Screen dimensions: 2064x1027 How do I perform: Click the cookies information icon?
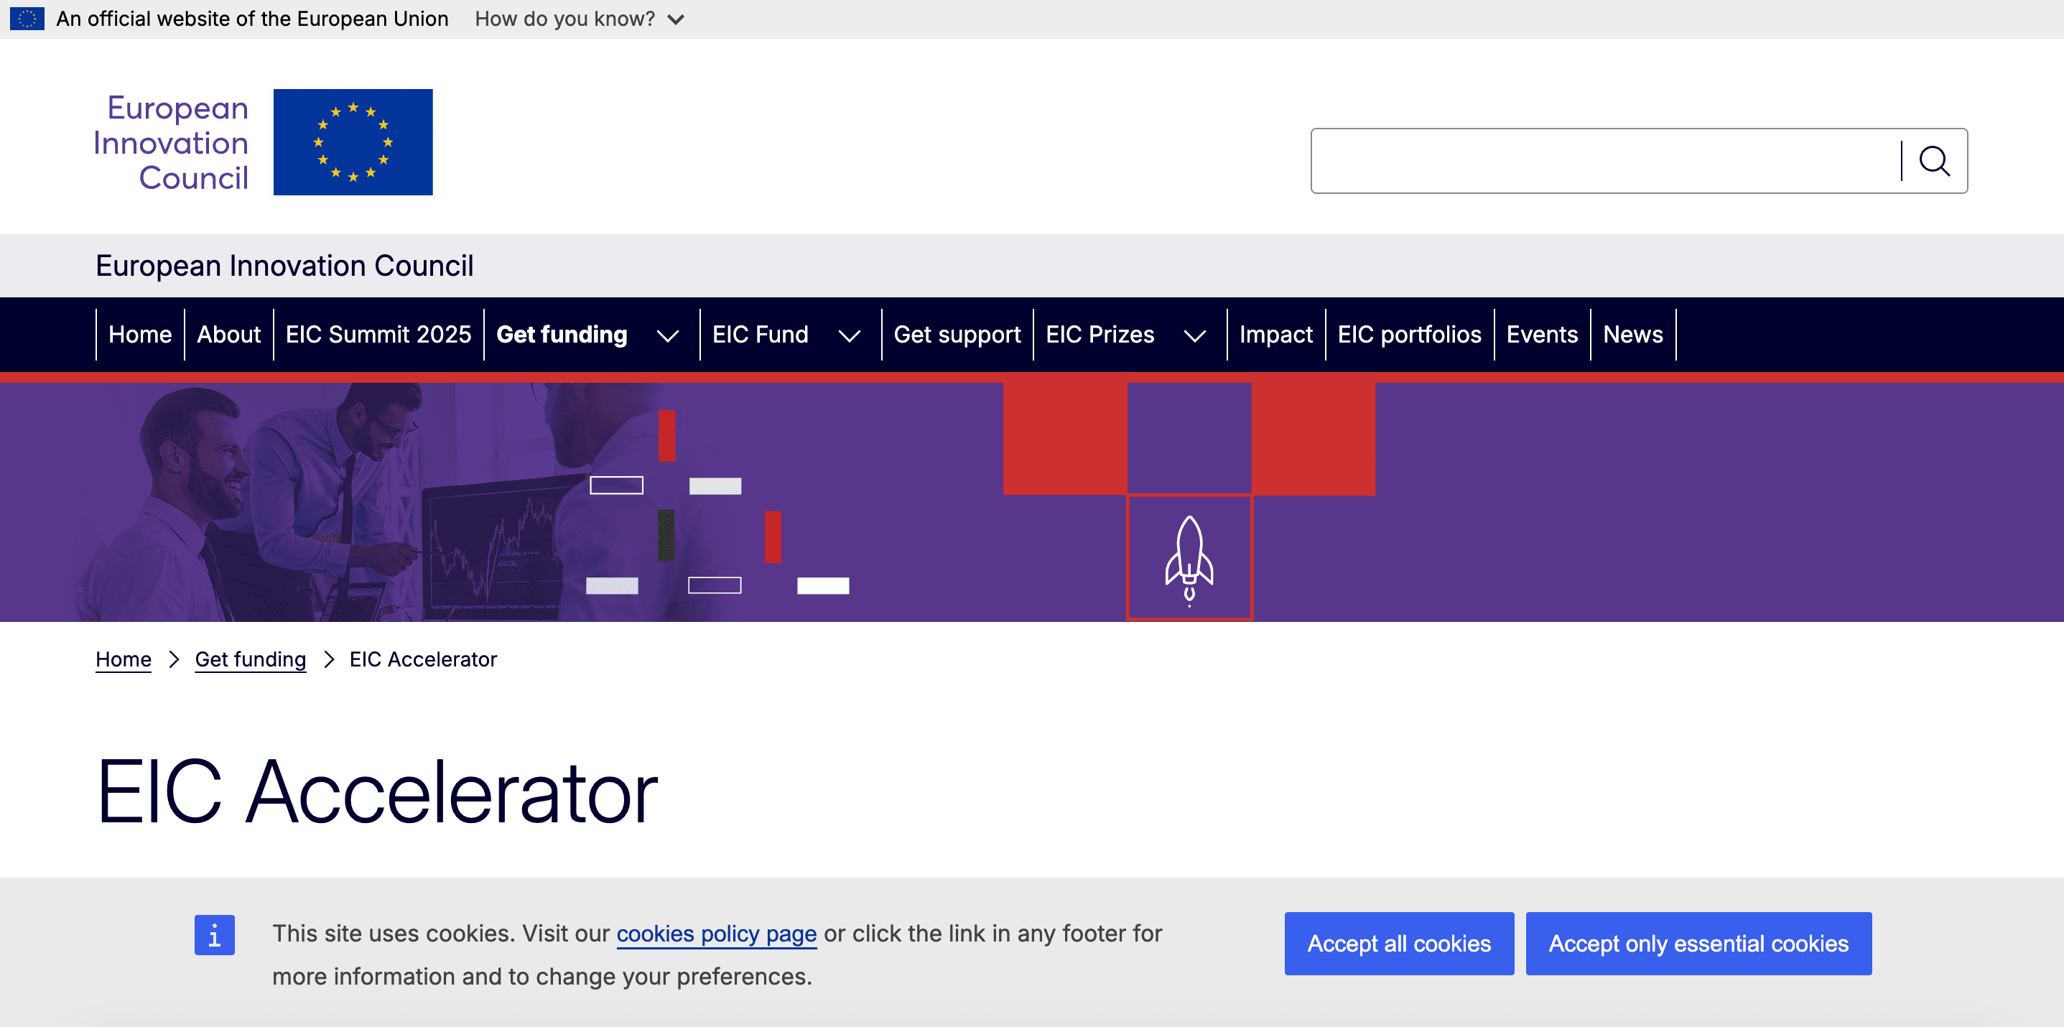pos(214,934)
